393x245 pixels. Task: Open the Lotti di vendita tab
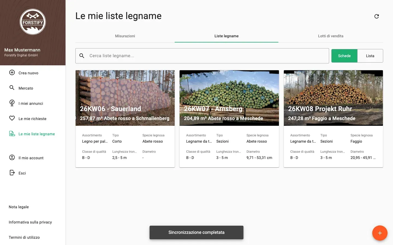click(331, 36)
